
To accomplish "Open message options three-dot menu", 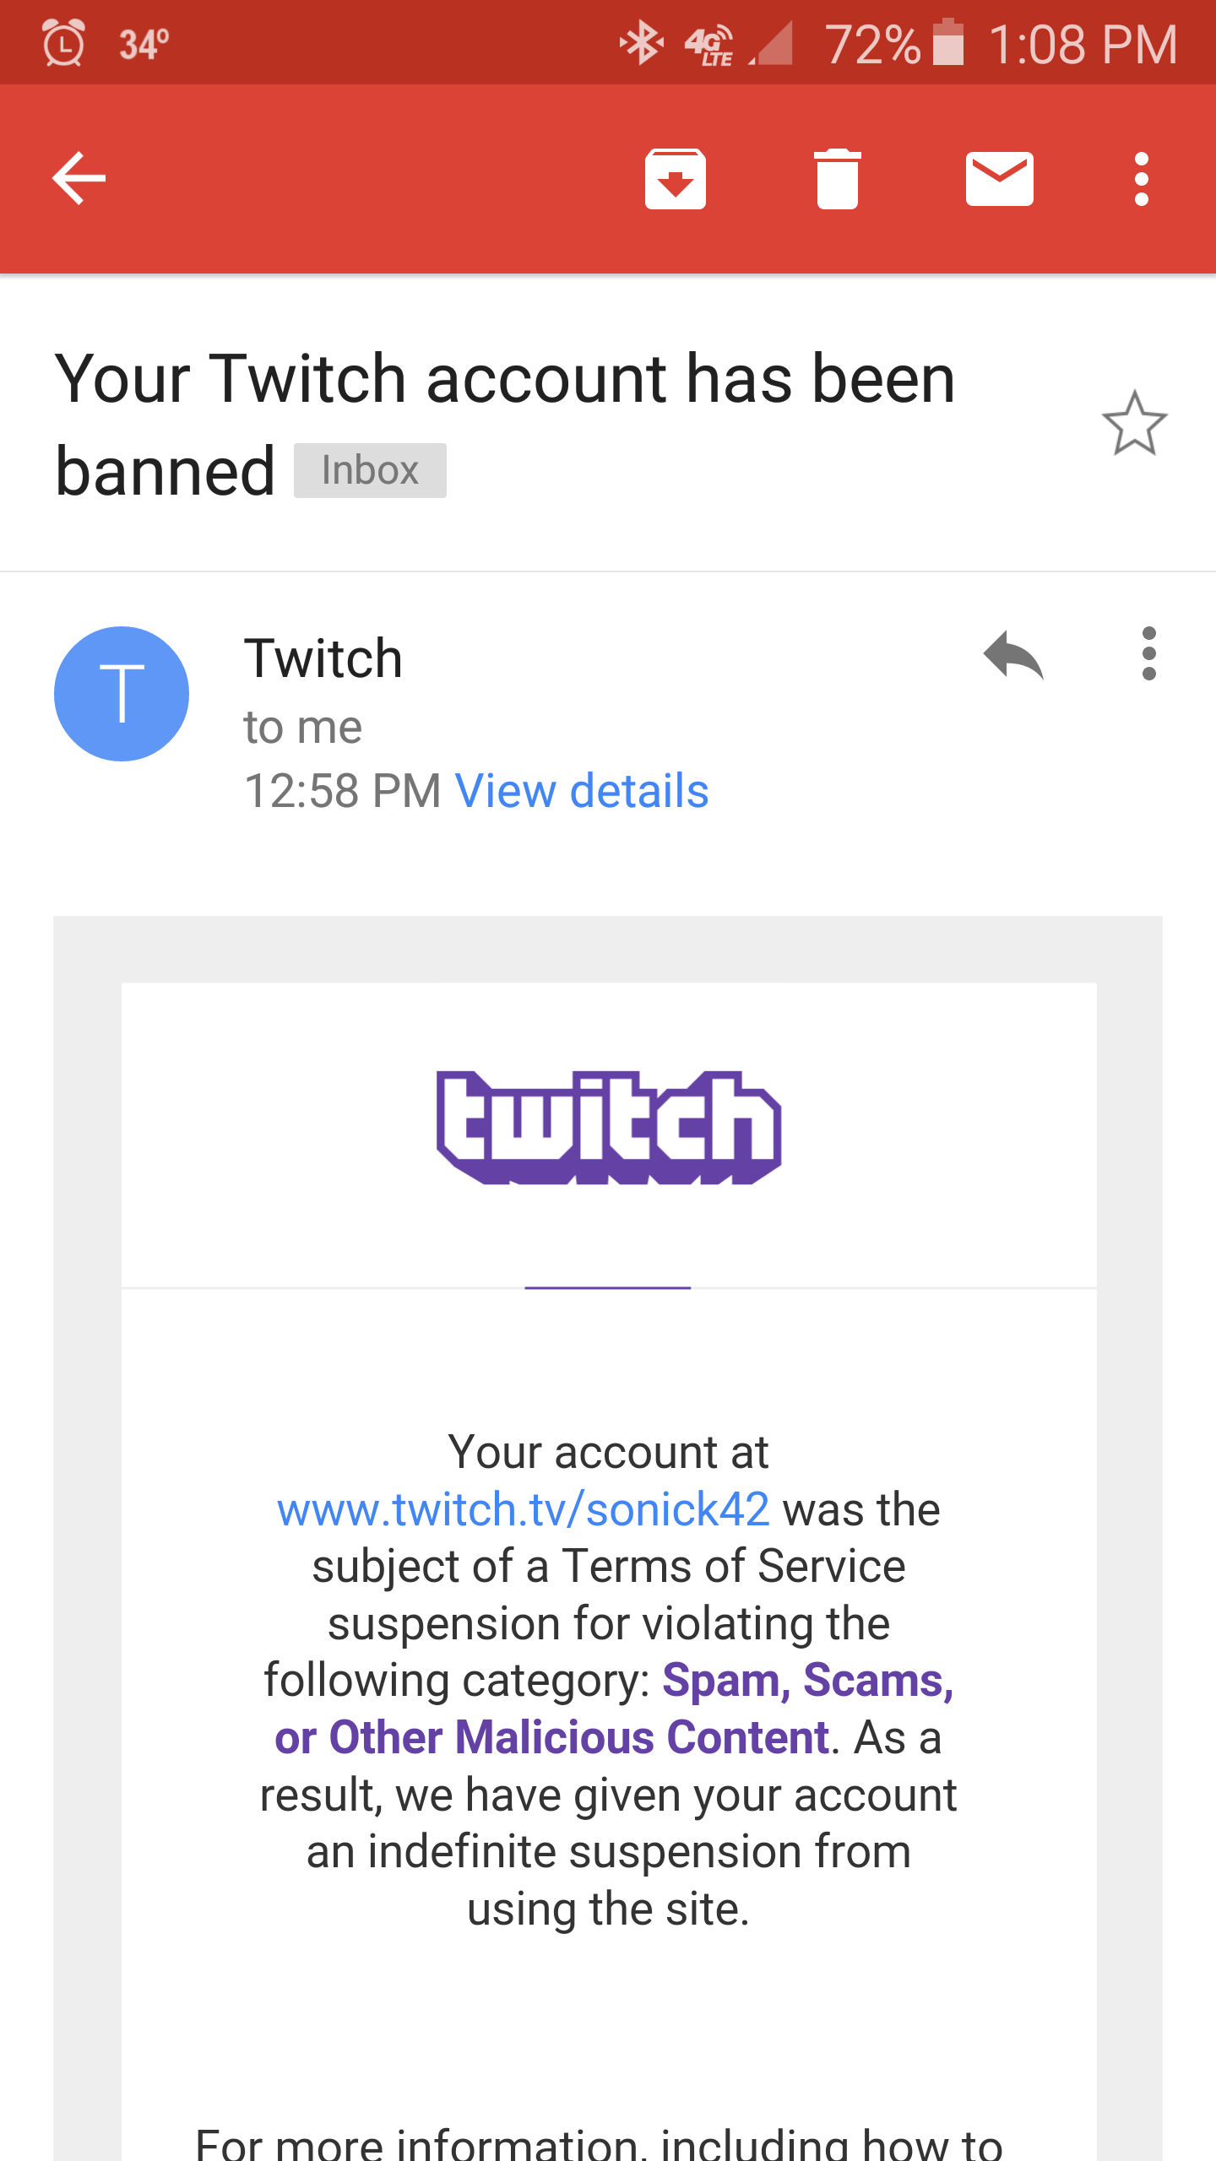I will tap(1148, 653).
